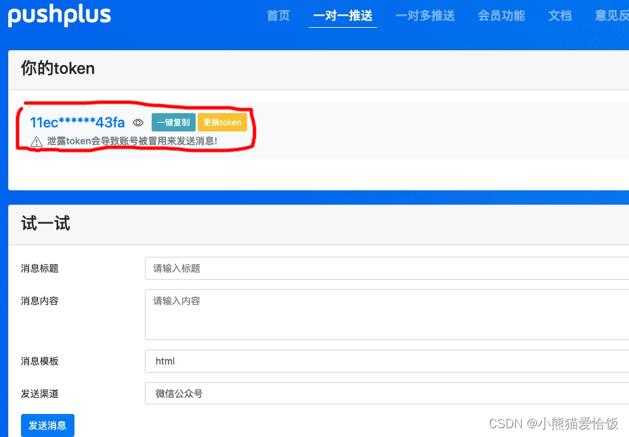Screen dimensions: 629x437
Task: Reveal token with the eye icon
Action: click(138, 123)
